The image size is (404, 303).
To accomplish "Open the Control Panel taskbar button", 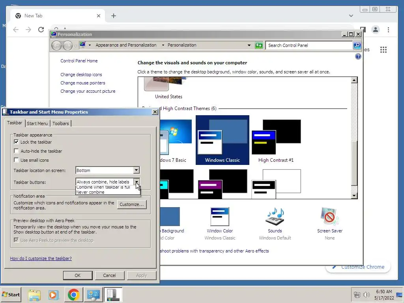I will coord(93,295).
